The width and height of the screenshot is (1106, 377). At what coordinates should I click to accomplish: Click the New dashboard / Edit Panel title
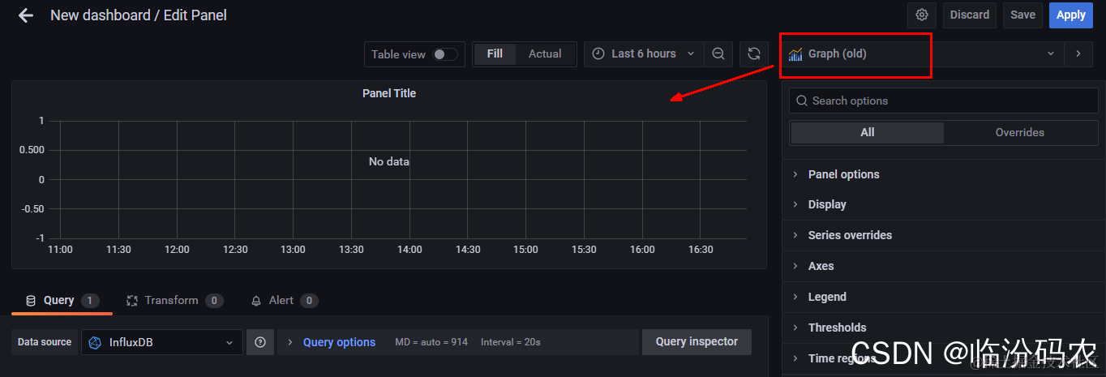point(139,15)
